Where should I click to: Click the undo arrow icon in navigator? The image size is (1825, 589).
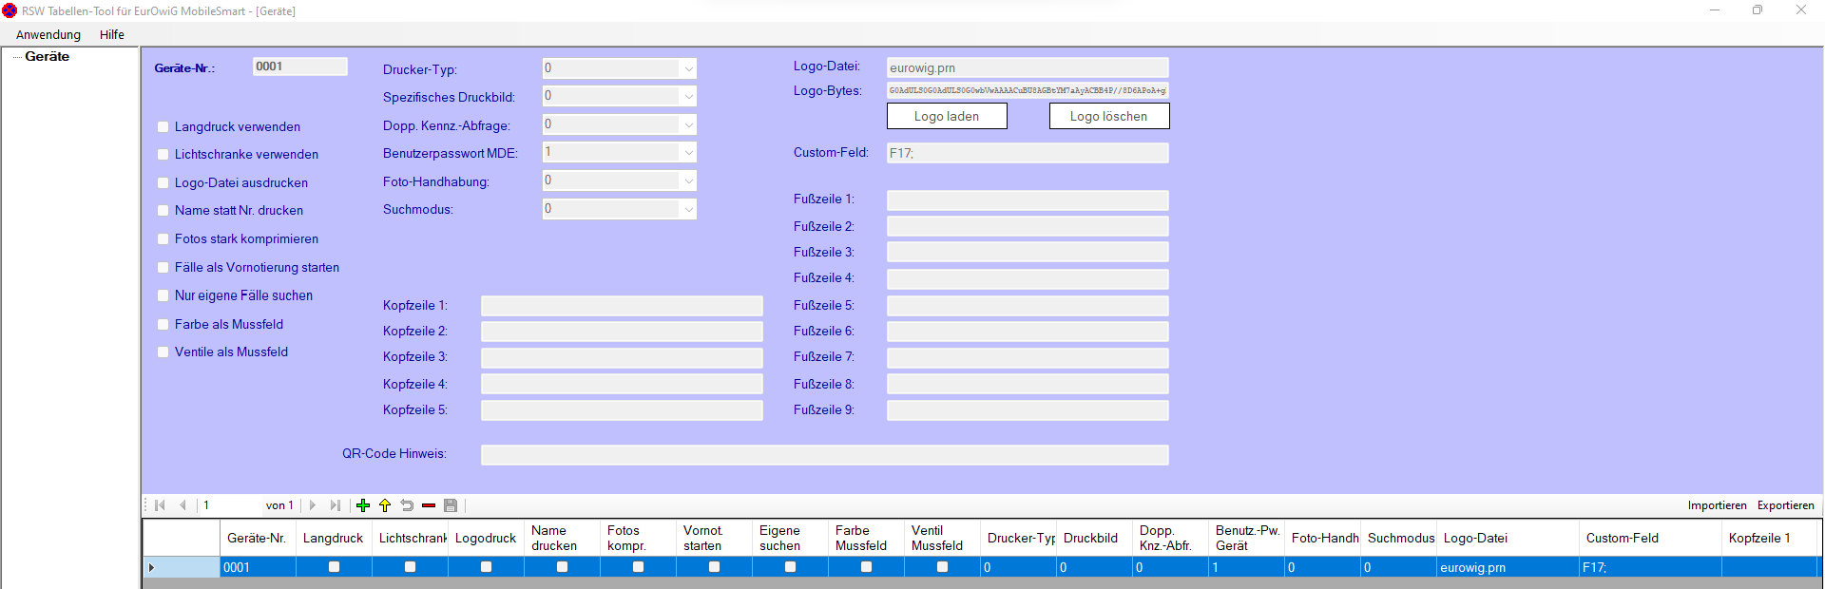pyautogui.click(x=407, y=505)
